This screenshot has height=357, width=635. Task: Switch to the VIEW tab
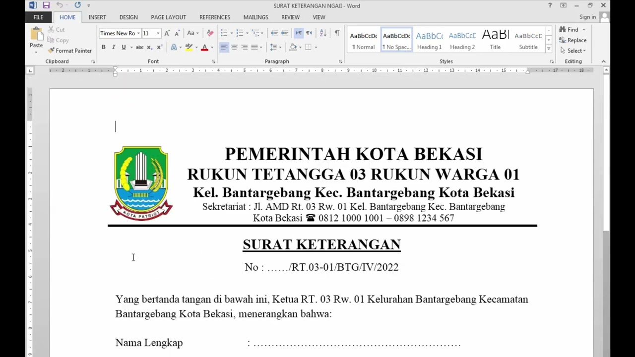pyautogui.click(x=319, y=17)
